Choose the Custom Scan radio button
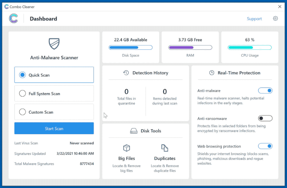The width and height of the screenshot is (287, 188). point(22,112)
